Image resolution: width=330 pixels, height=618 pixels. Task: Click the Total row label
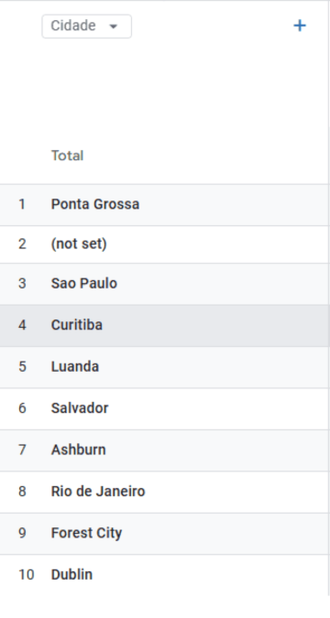pos(68,156)
